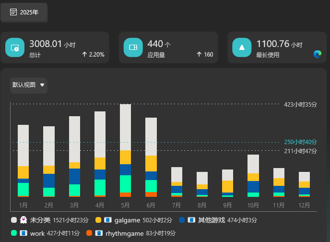Select the 5月 bar in the chart
Image resolution: width=330 pixels, height=242 pixels.
[x=125, y=150]
